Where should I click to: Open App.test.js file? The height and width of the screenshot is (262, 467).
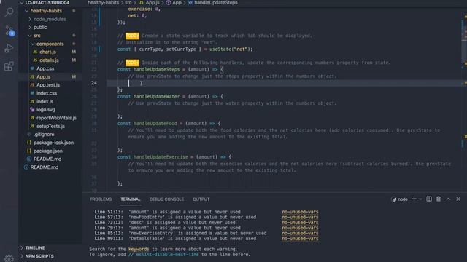pyautogui.click(x=48, y=85)
